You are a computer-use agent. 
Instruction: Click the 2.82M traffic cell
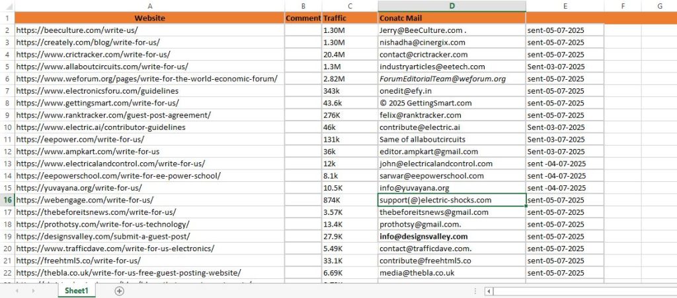tap(350, 79)
